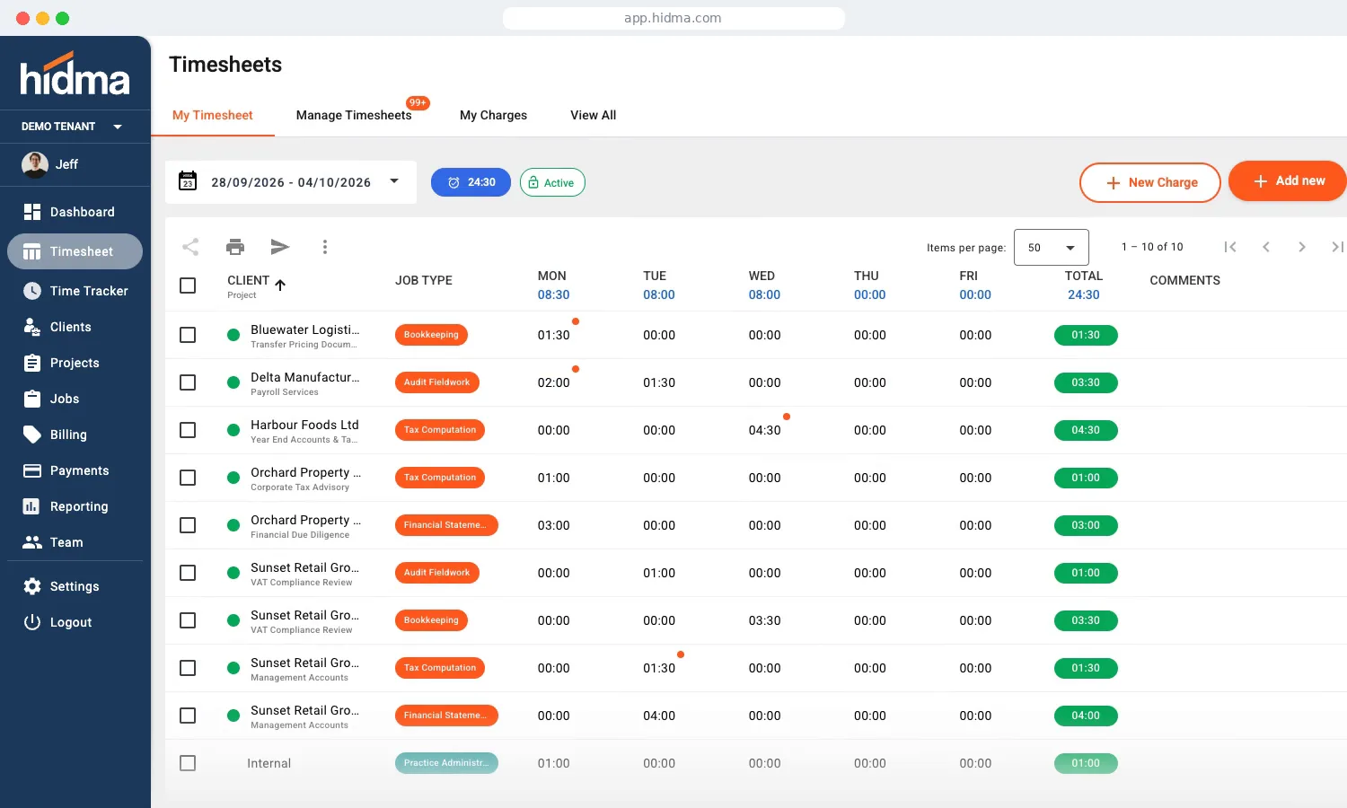Click the New Charge button
1347x808 pixels.
coord(1149,182)
